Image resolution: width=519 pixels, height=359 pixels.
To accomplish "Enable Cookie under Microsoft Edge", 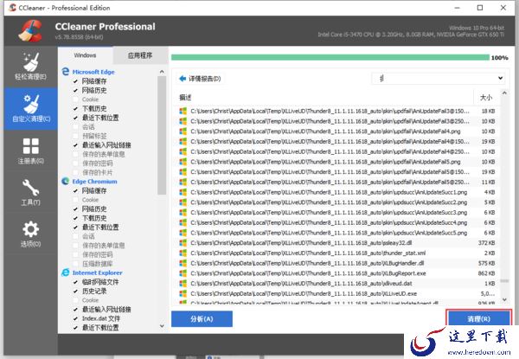I will tap(75, 99).
